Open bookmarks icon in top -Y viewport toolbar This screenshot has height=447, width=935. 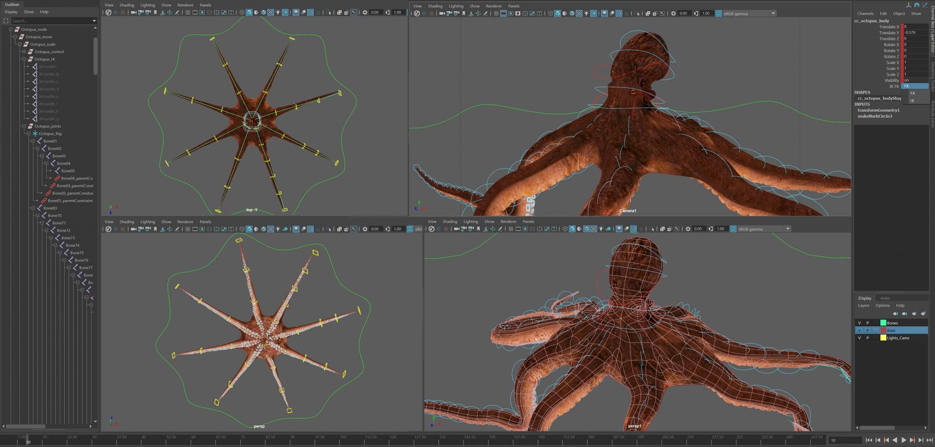pyautogui.click(x=155, y=12)
